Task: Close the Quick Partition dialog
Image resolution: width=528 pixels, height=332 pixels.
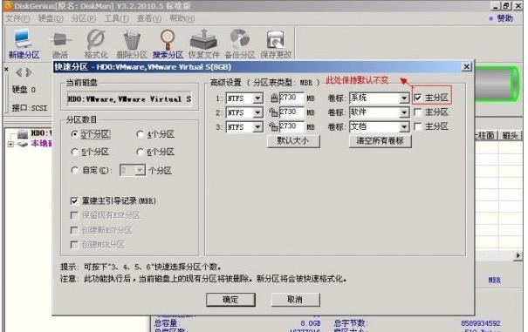Action: 466,66
